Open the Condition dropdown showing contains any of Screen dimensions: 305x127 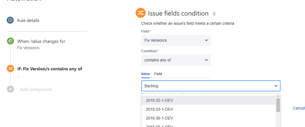click(176, 60)
